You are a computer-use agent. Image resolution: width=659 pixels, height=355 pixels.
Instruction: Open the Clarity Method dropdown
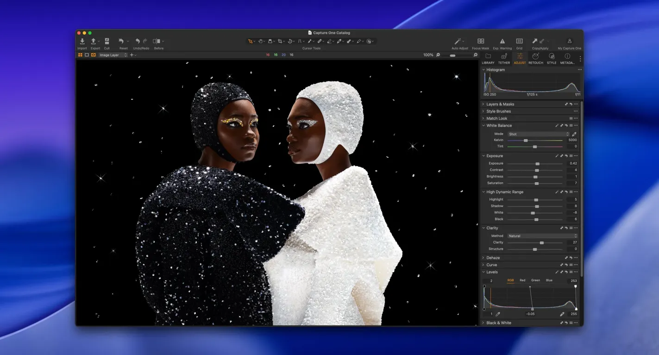click(x=542, y=236)
